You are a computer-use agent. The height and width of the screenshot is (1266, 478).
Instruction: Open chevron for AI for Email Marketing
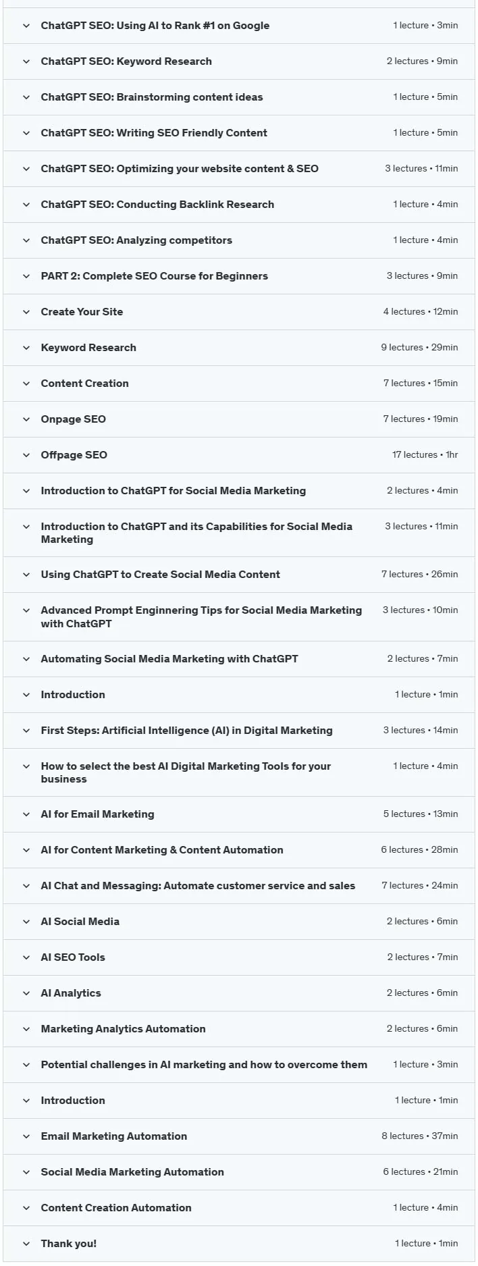(x=26, y=814)
